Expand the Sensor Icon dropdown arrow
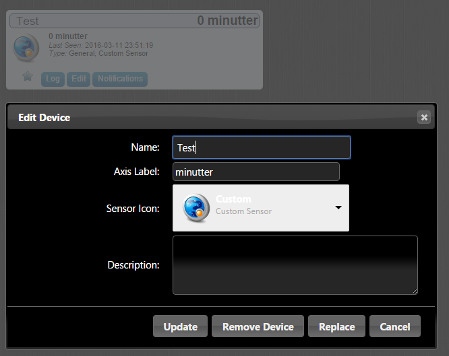This screenshot has height=356, width=449. pos(338,207)
